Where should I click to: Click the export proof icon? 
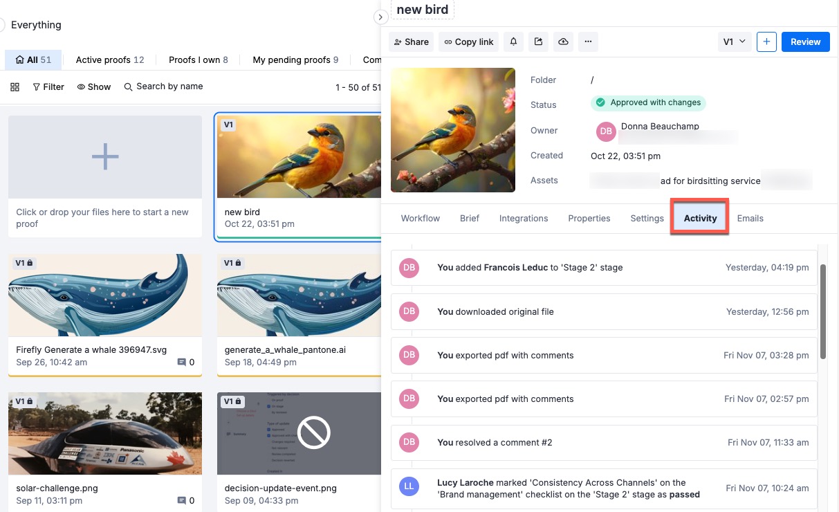538,42
